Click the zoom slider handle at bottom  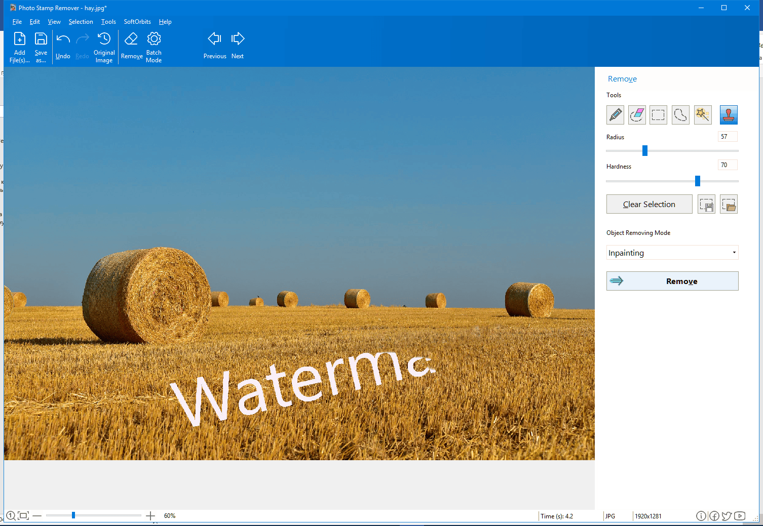(x=73, y=515)
